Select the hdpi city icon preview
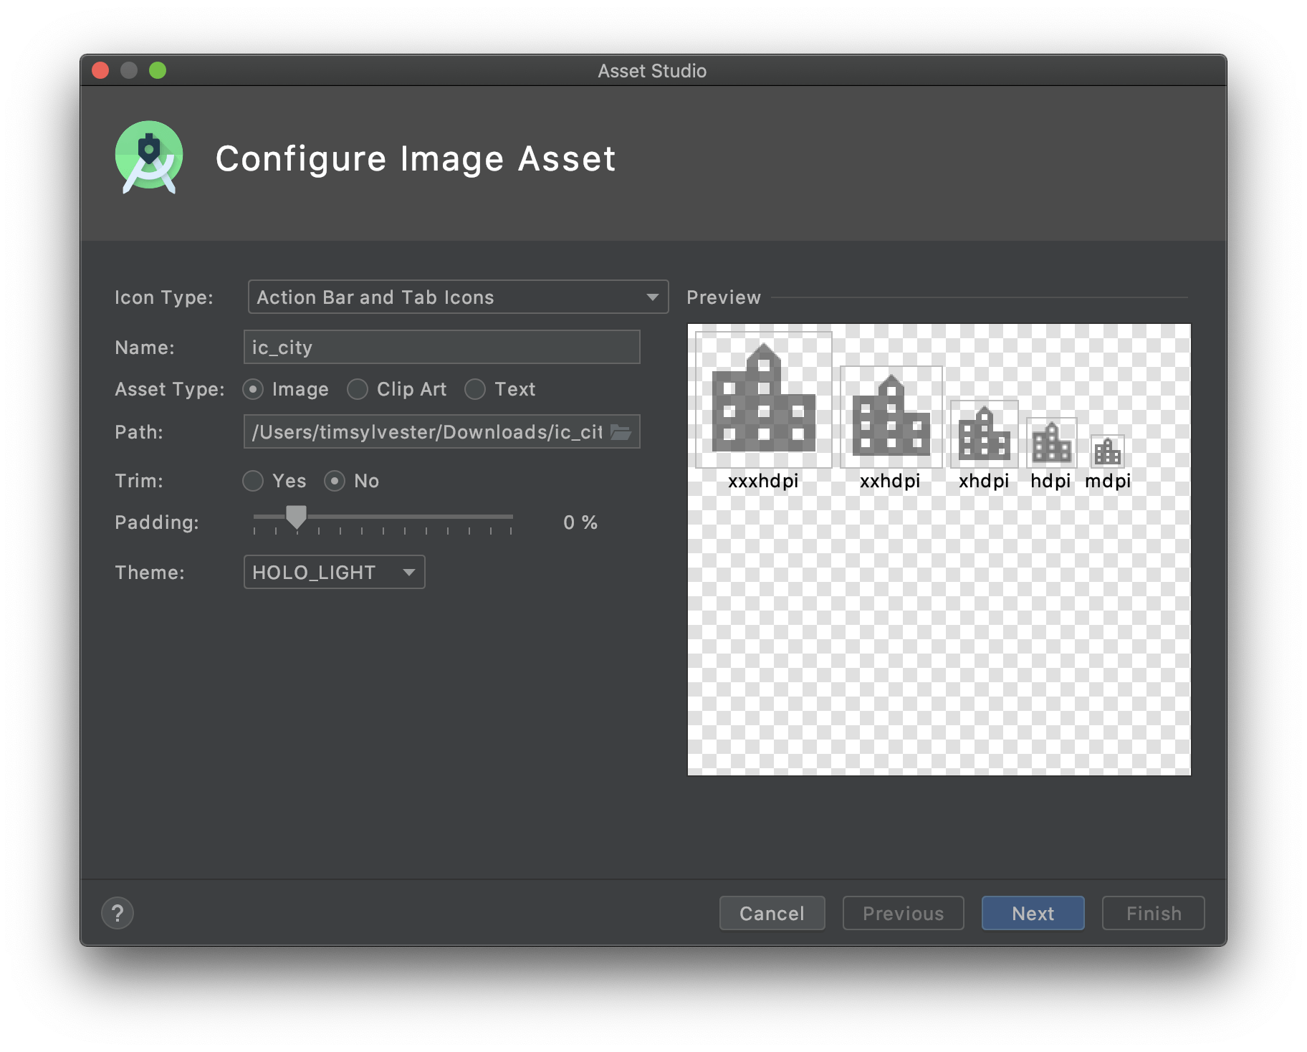The height and width of the screenshot is (1052, 1307). point(1052,443)
